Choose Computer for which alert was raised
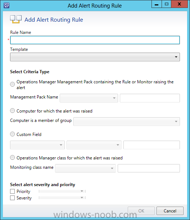Viewport: 190px width, 220px height. point(13,111)
